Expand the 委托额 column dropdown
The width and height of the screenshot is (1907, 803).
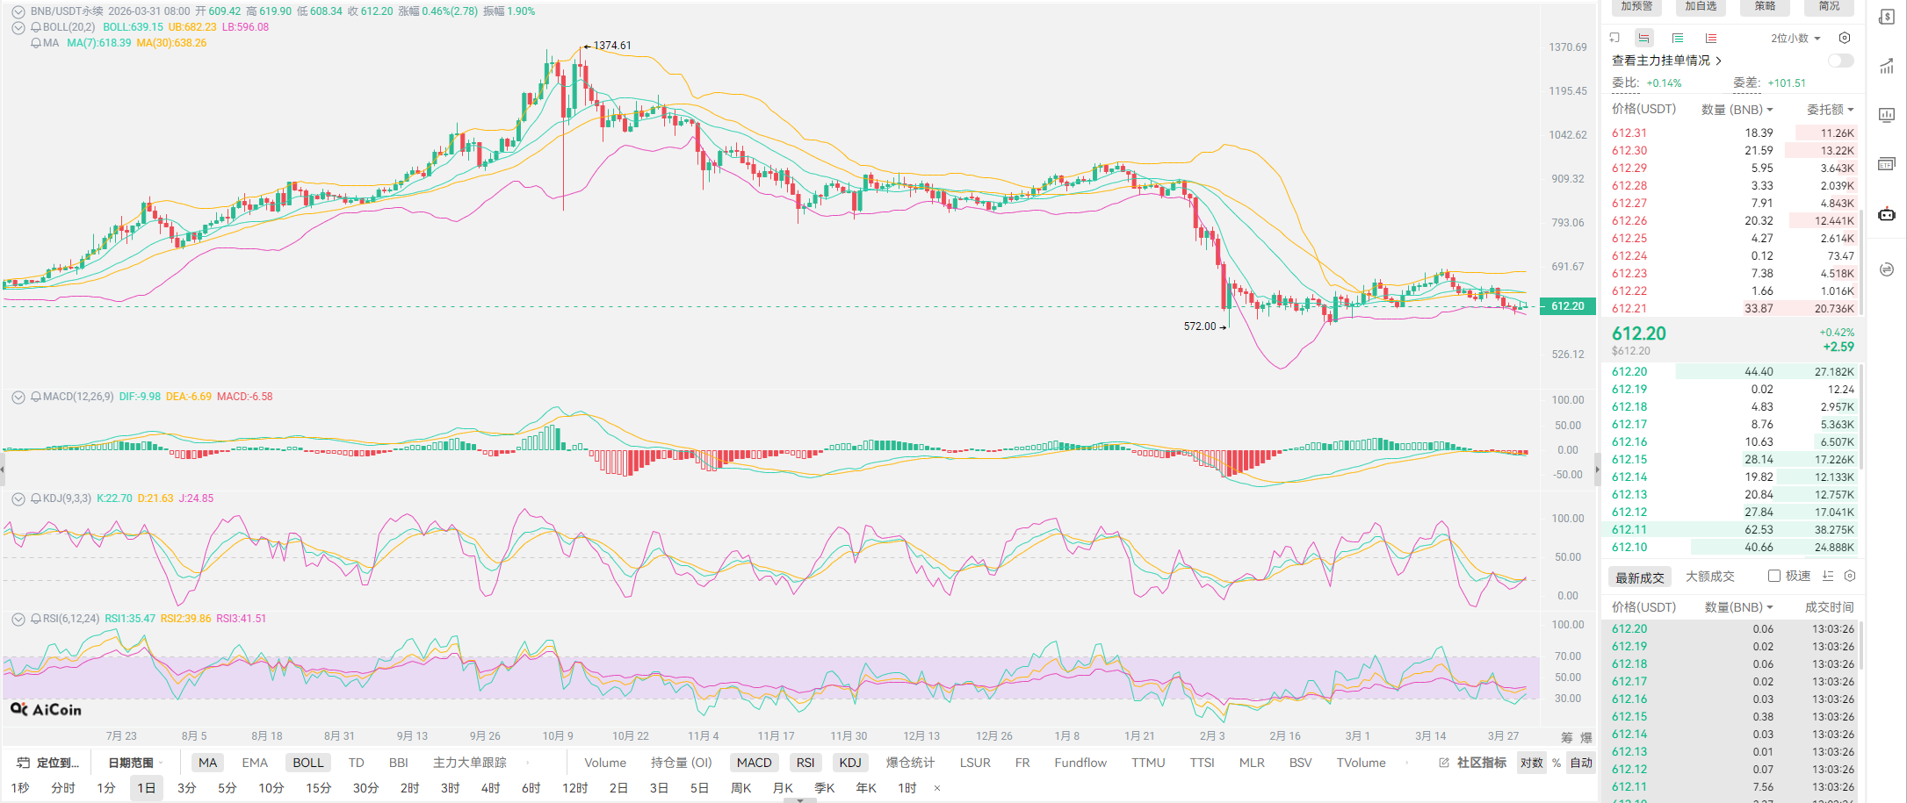pos(1830,110)
